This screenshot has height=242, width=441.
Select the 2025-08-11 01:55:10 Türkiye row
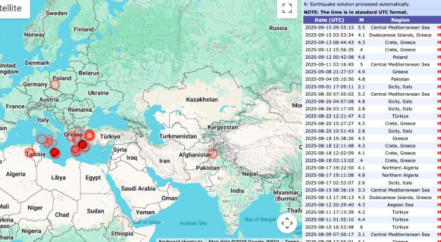372,220
